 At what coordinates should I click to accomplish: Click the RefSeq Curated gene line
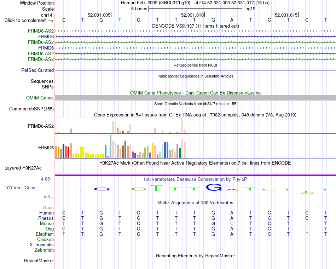[x=195, y=70]
